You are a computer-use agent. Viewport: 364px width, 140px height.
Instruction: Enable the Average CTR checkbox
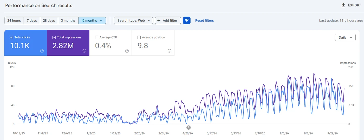point(97,38)
